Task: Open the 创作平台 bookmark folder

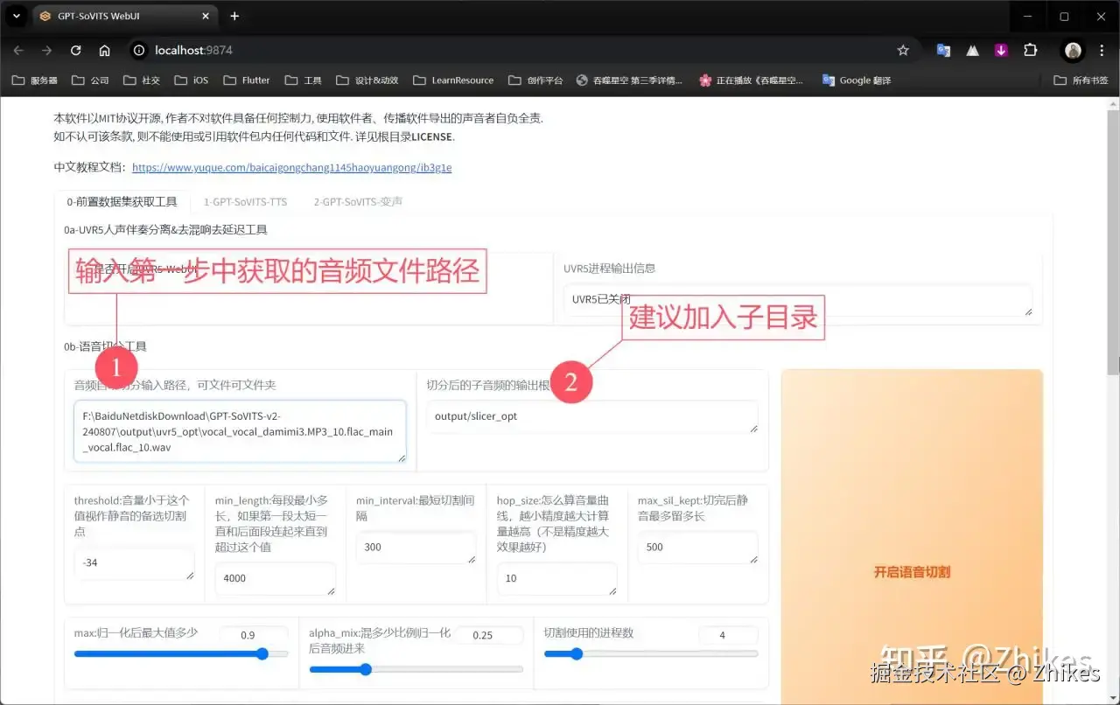Action: tap(535, 80)
